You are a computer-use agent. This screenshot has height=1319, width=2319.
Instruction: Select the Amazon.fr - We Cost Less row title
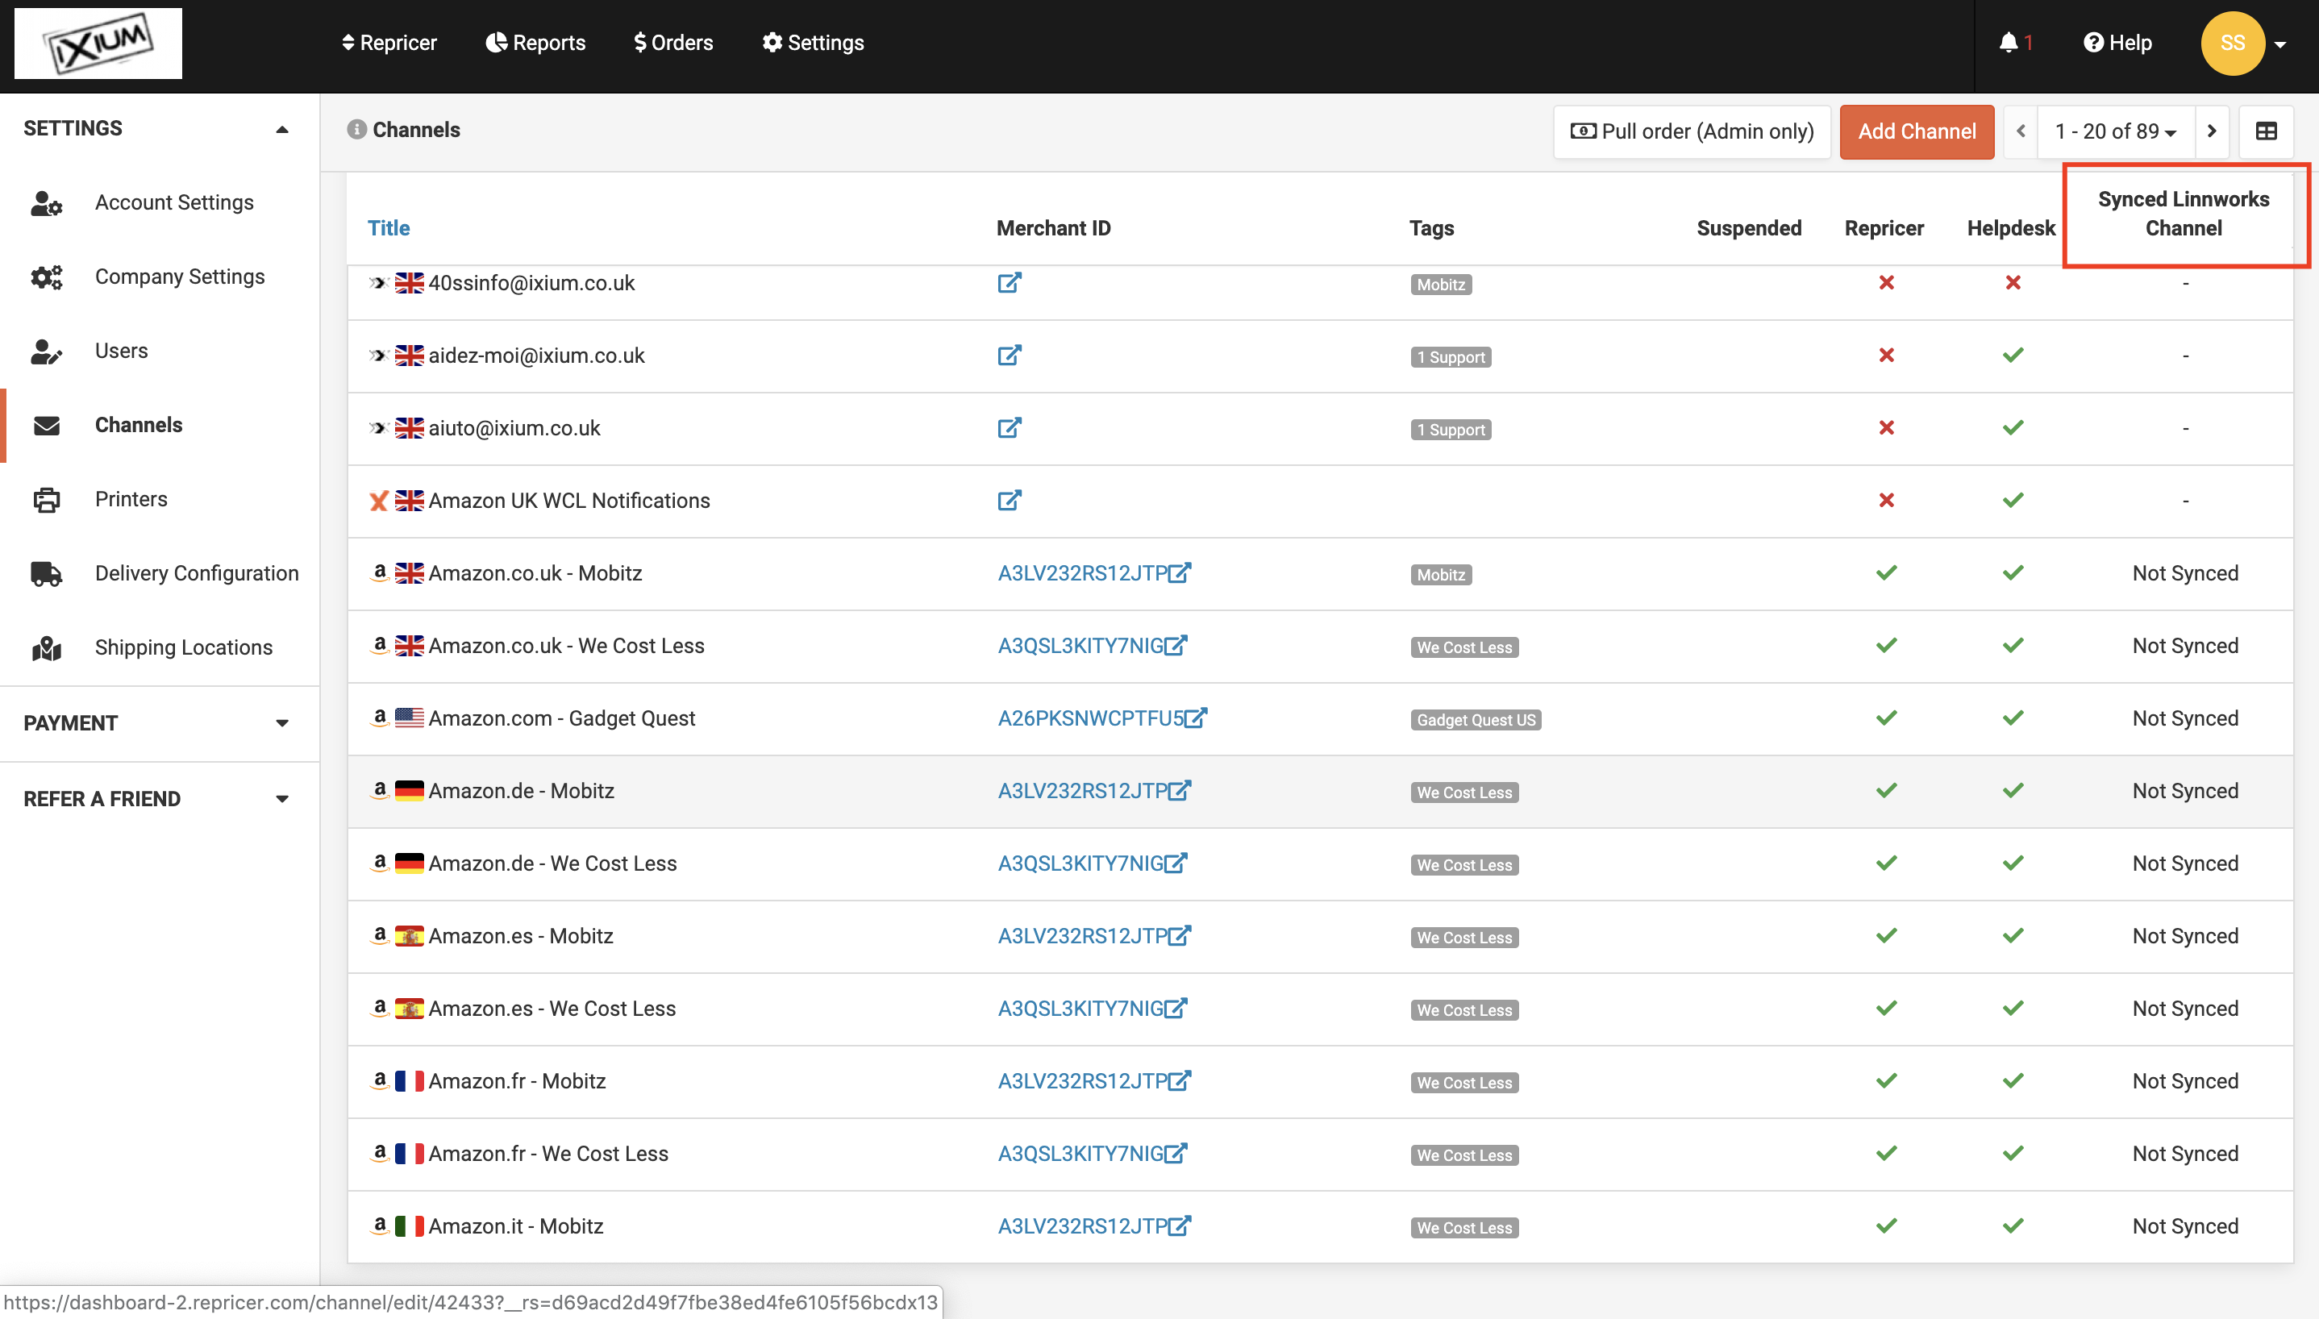point(548,1153)
